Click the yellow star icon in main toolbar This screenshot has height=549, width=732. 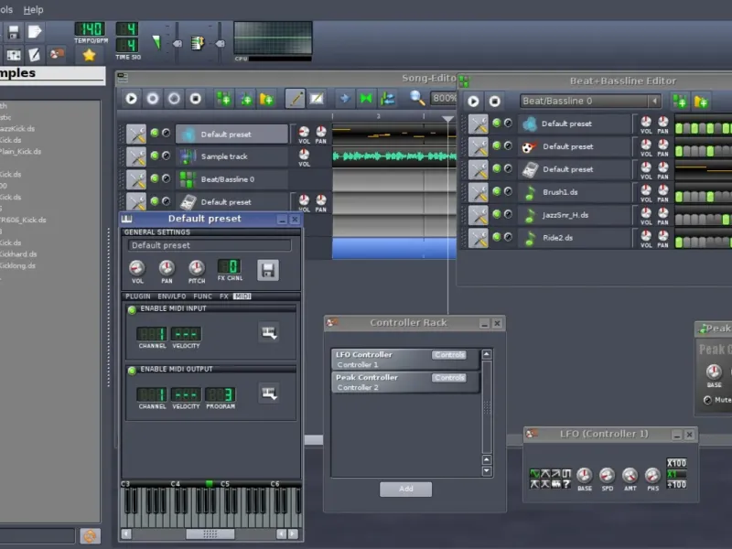[x=89, y=55]
